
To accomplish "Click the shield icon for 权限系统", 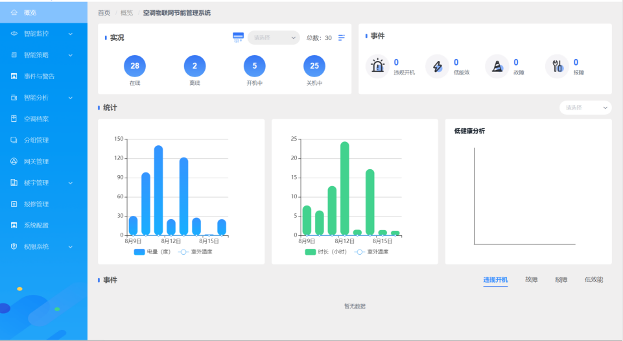I will tap(14, 246).
